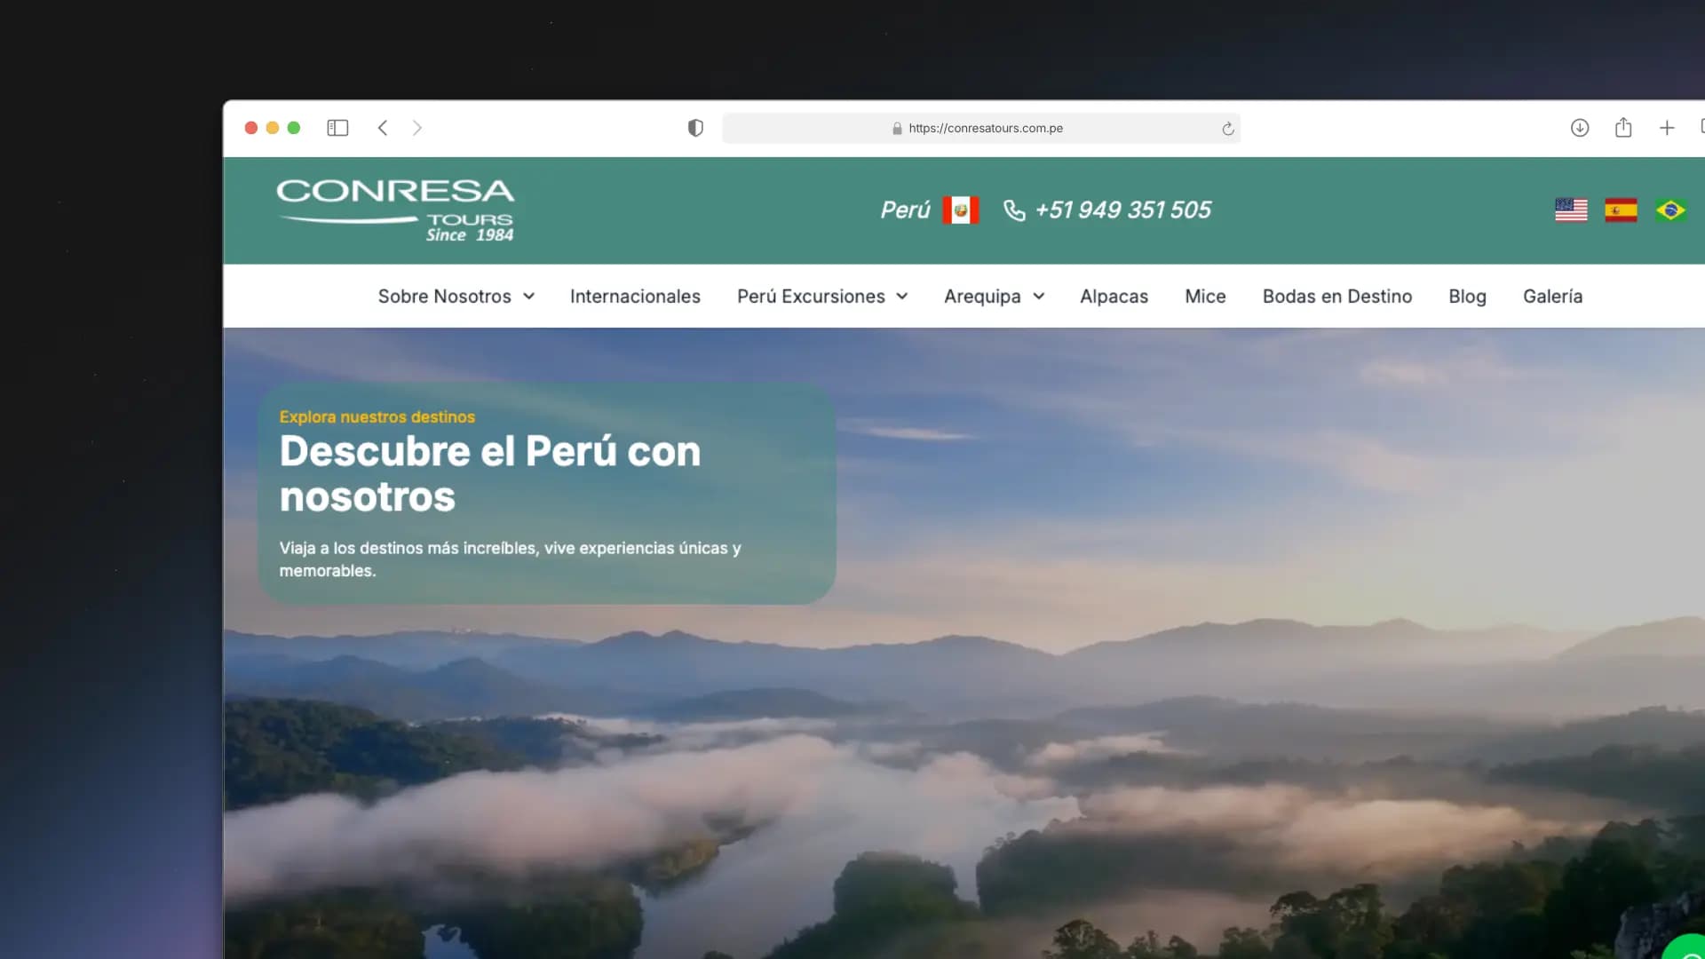
Task: Reload the page using the refresh icon
Action: point(1228,129)
